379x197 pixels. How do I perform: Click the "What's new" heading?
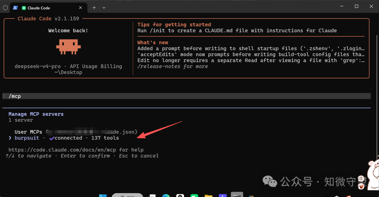click(153, 42)
